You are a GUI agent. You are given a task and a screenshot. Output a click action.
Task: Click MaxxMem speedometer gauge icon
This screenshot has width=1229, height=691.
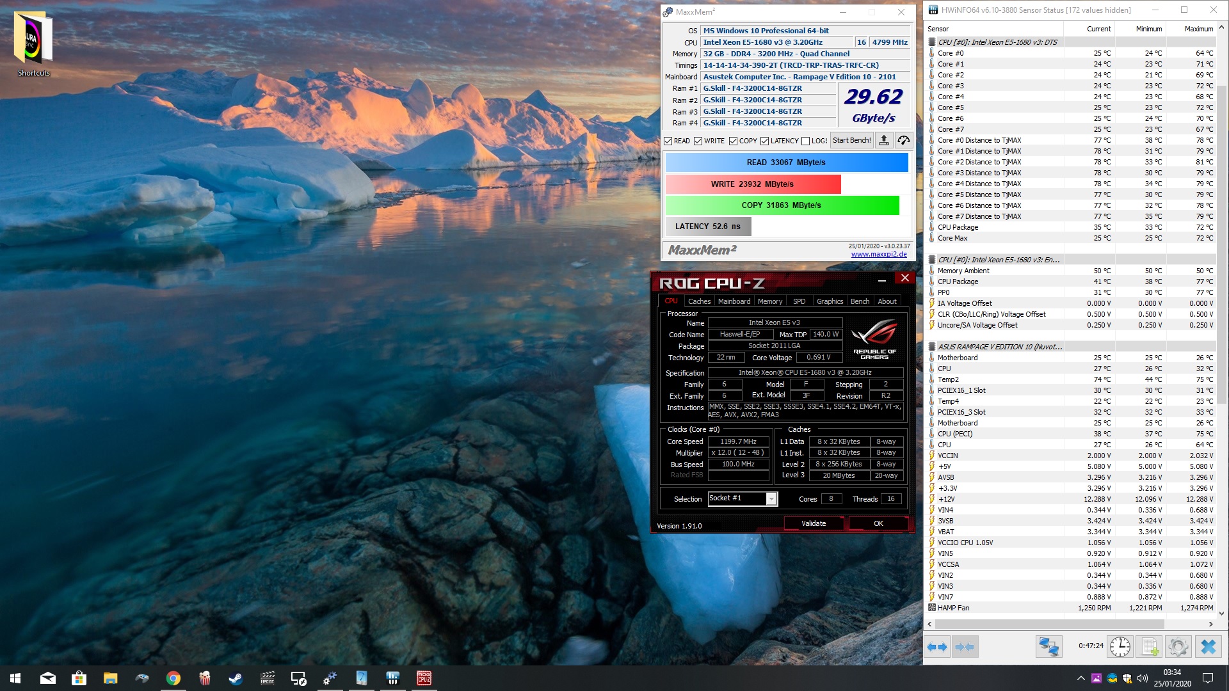point(904,141)
